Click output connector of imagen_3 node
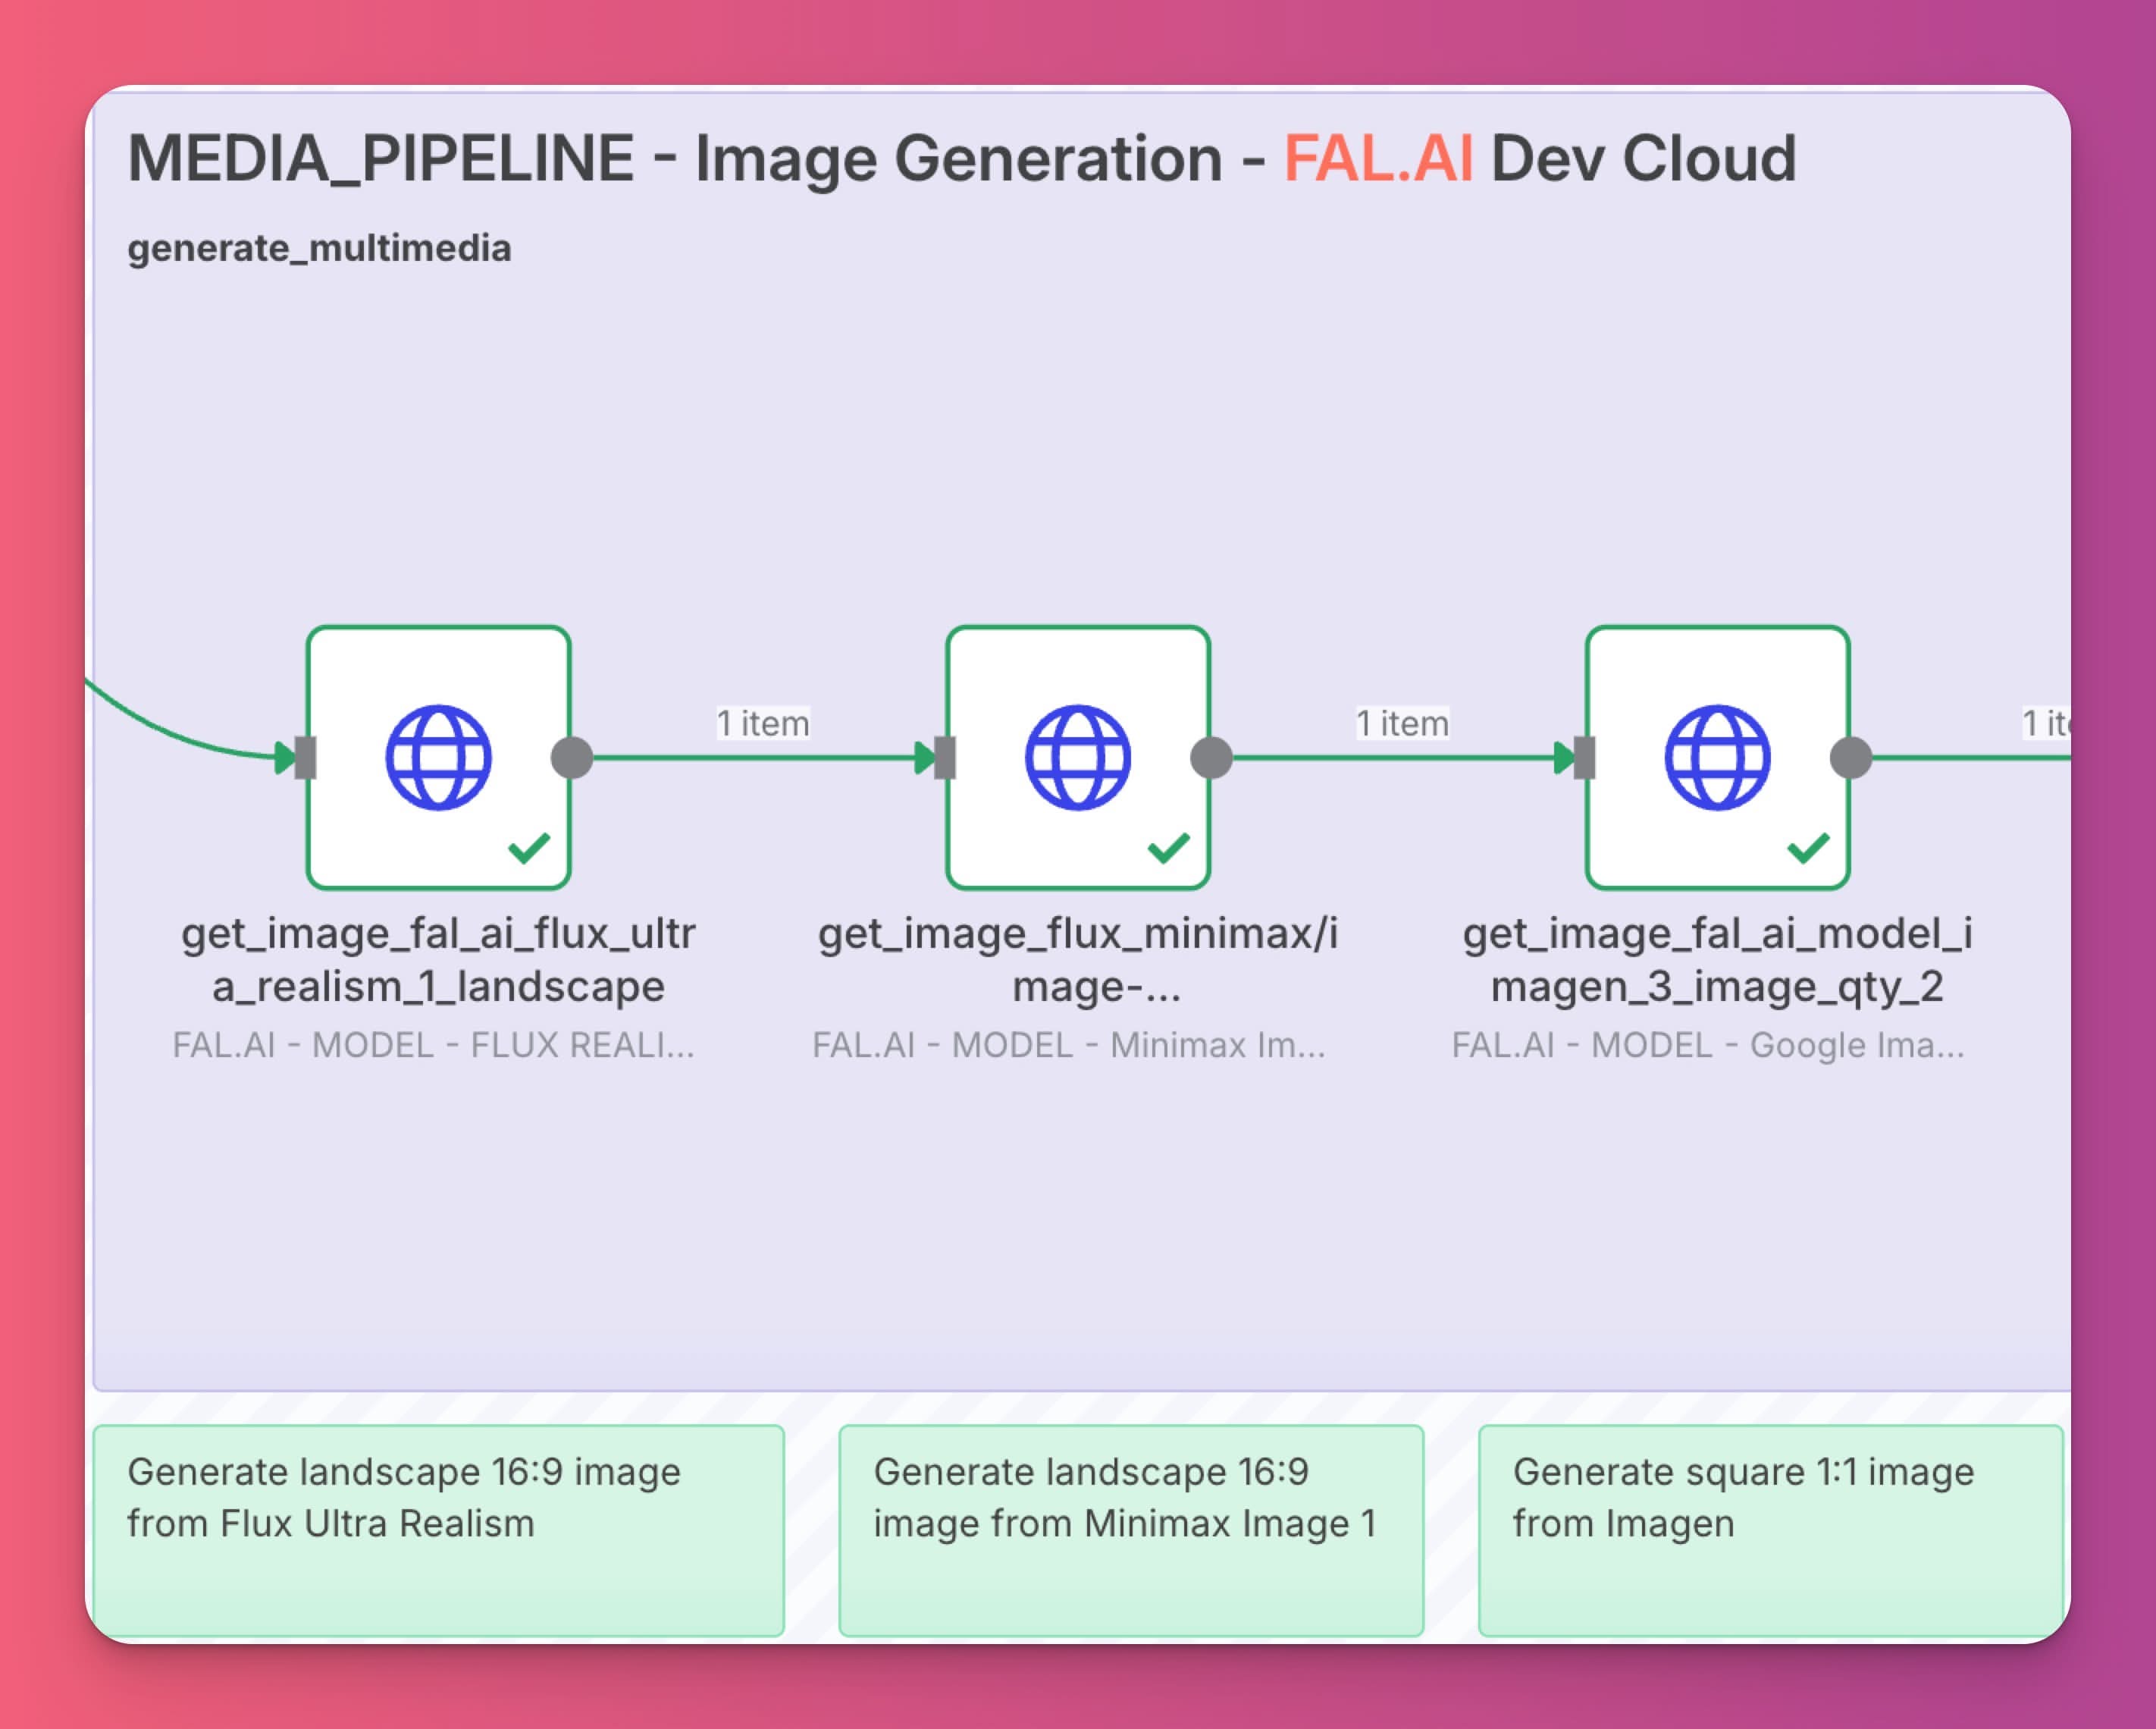Image resolution: width=2156 pixels, height=1729 pixels. [x=1851, y=758]
